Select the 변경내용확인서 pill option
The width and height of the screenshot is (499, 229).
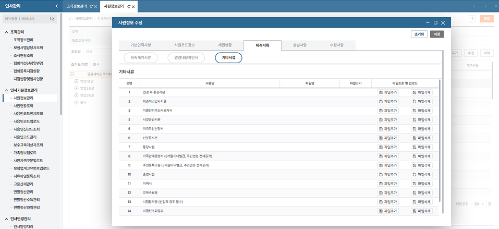[186, 58]
